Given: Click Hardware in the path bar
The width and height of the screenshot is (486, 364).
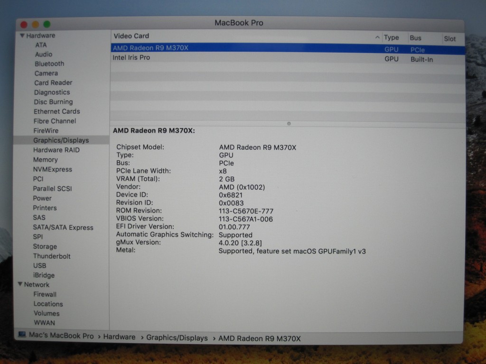Looking at the screenshot, I should [x=119, y=337].
